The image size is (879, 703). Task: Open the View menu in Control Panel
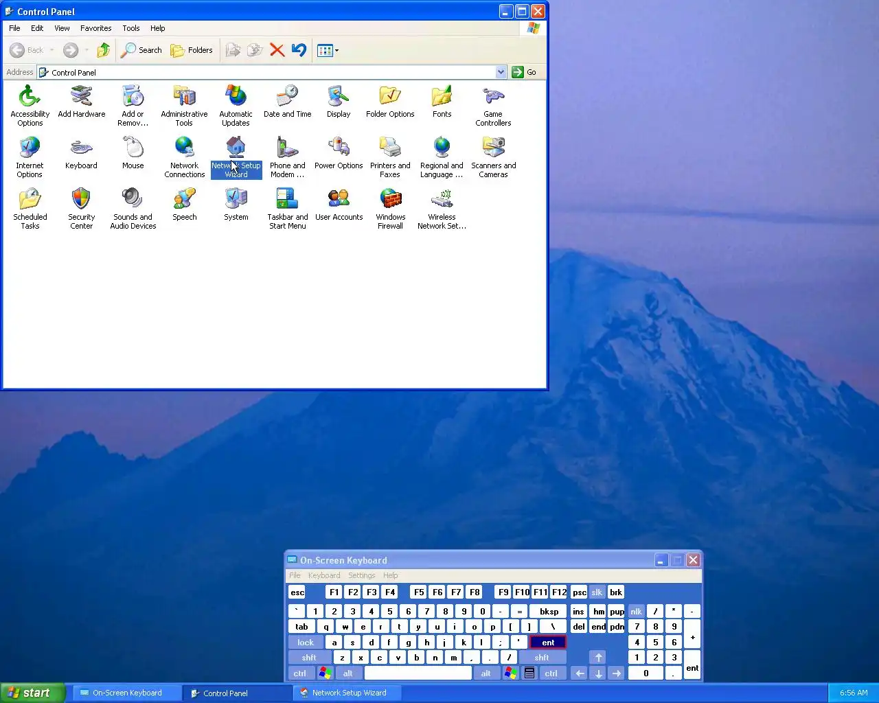(62, 28)
